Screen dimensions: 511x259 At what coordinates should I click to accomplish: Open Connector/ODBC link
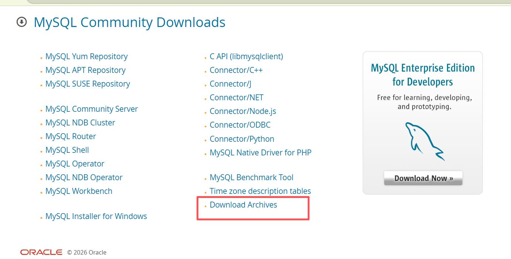[240, 125]
